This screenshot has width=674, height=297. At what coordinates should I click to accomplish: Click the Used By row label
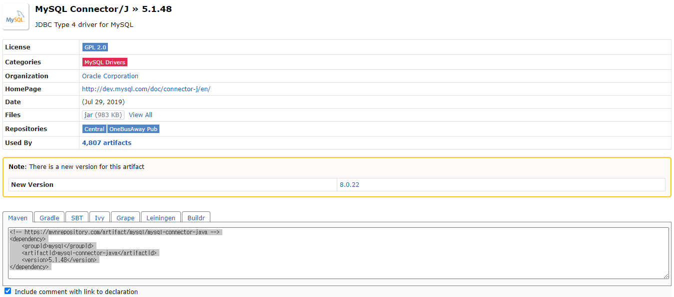[18, 143]
